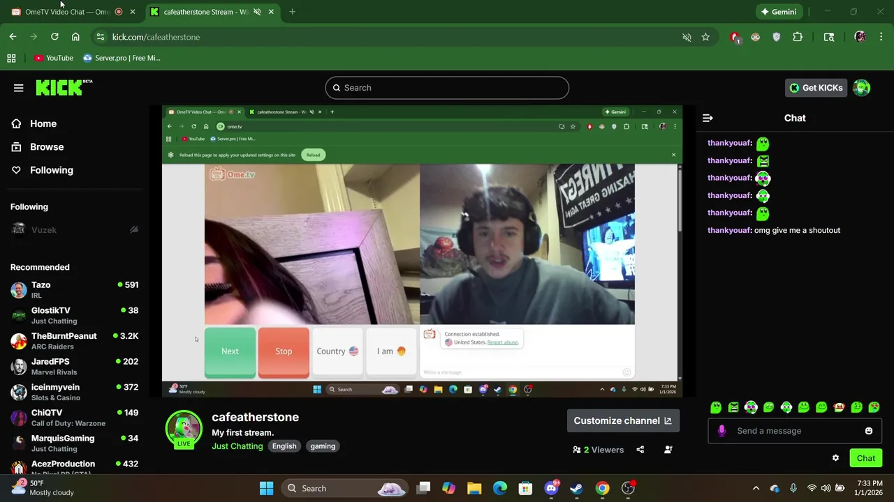Toggle muted notifications icon beside Vuzek
894x502 pixels.
(133, 229)
